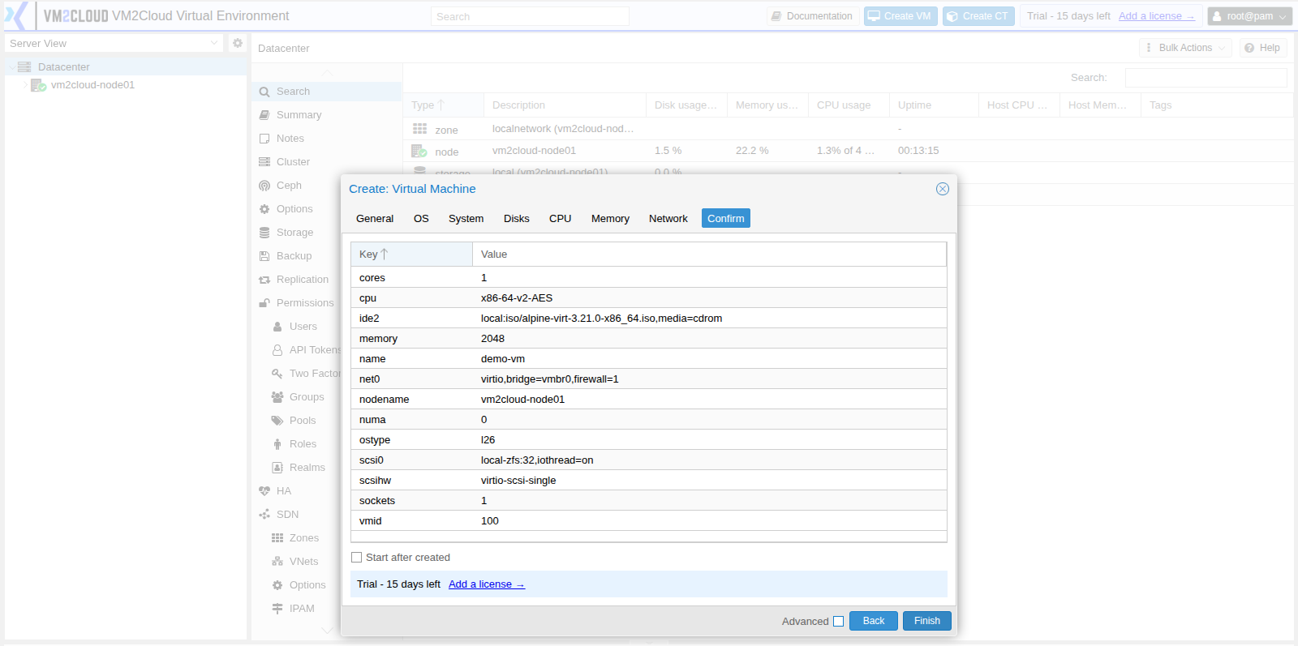Screen dimensions: 1298x646
Task: Open the Permissions section
Action: pos(305,303)
